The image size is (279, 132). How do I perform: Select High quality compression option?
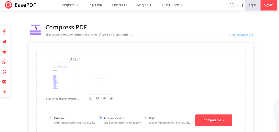[146, 118]
